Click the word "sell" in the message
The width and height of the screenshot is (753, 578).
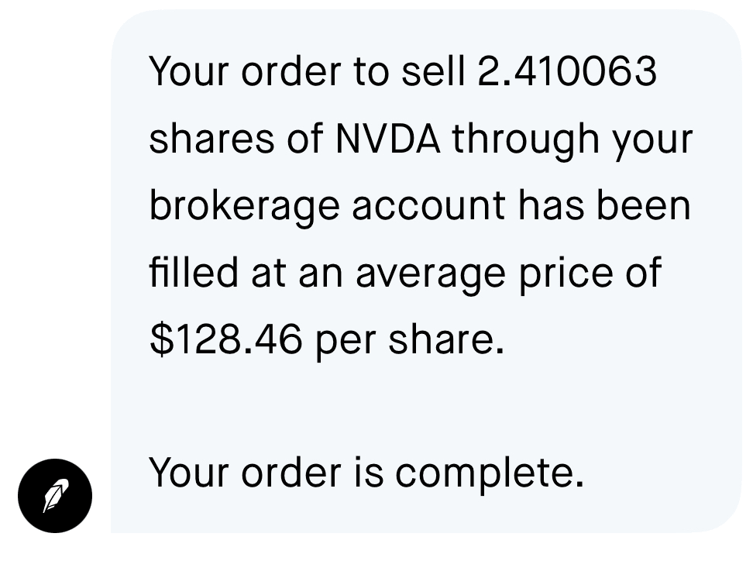433,72
